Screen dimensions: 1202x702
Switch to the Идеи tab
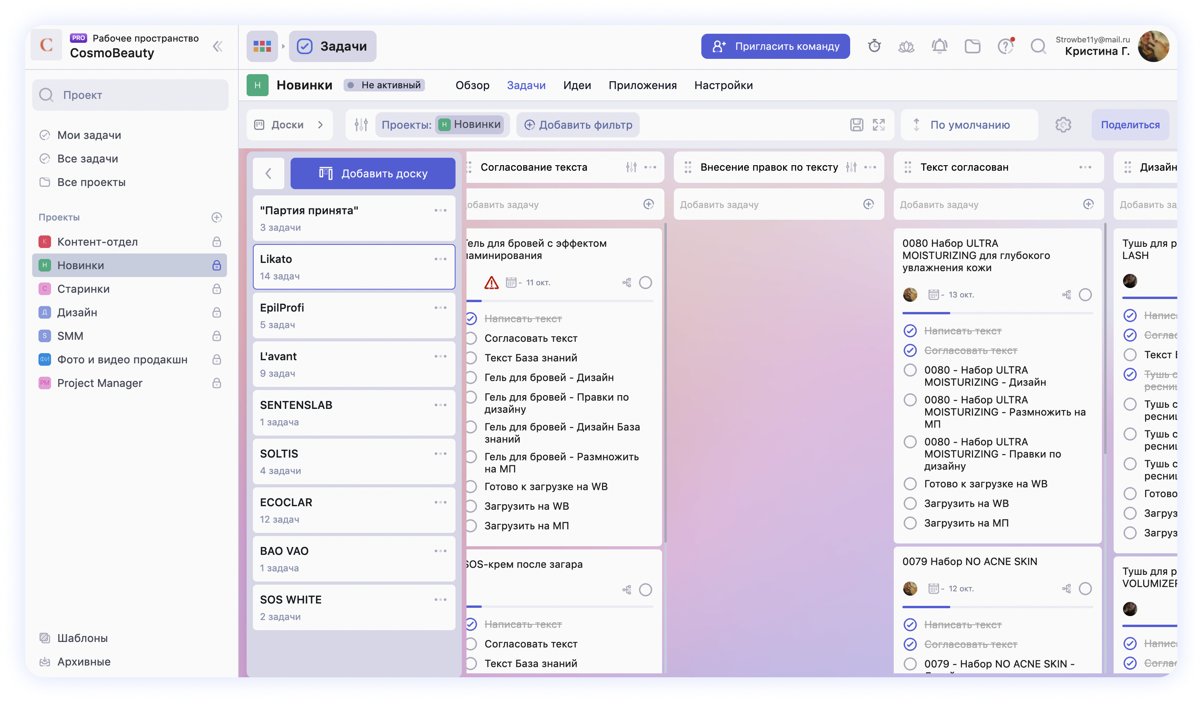coord(577,85)
